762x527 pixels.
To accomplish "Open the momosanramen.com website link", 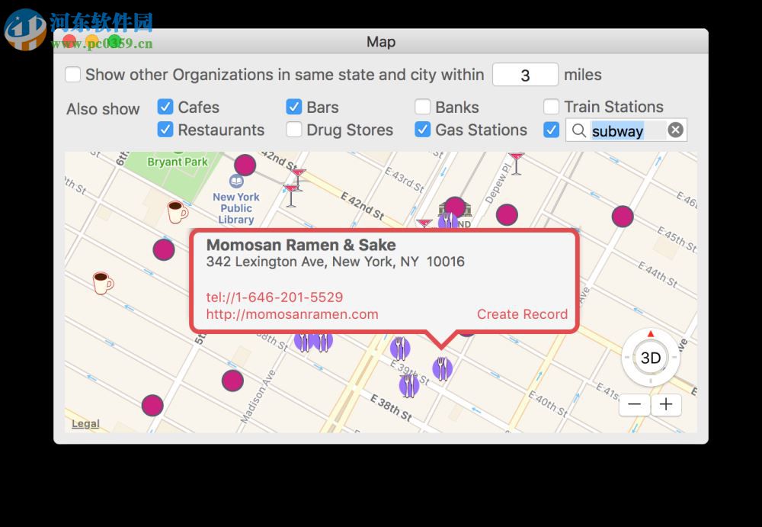I will (292, 314).
